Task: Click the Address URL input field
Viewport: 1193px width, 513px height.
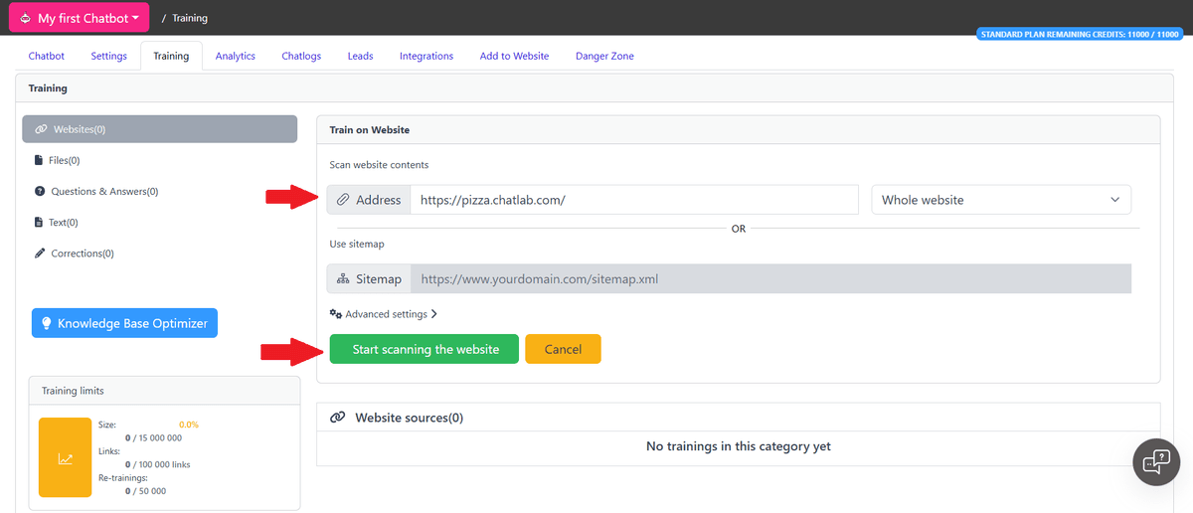Action: pos(633,200)
